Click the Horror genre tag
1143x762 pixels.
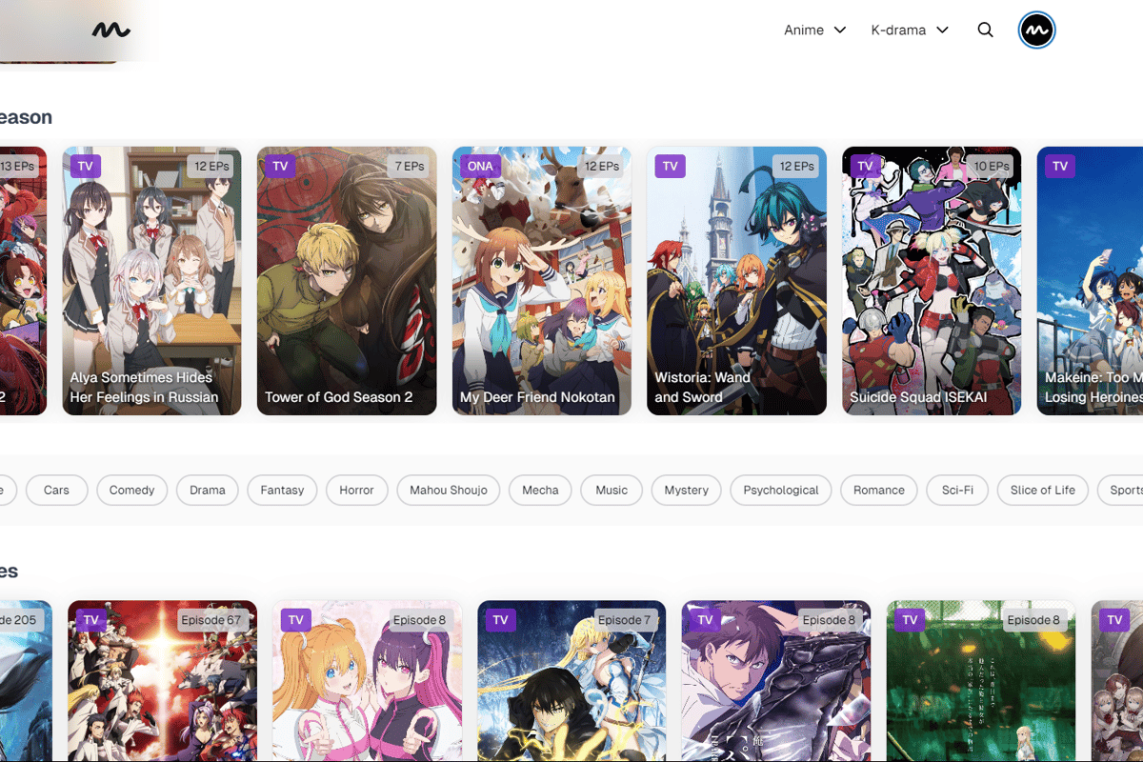point(356,491)
